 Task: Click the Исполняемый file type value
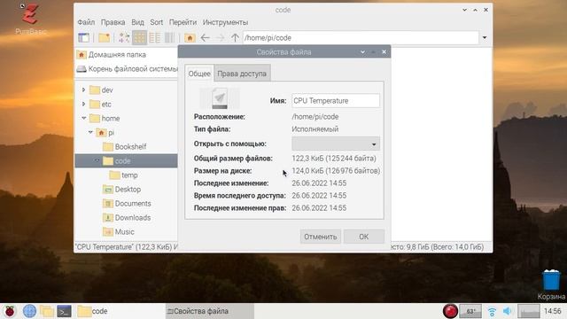[x=315, y=129]
